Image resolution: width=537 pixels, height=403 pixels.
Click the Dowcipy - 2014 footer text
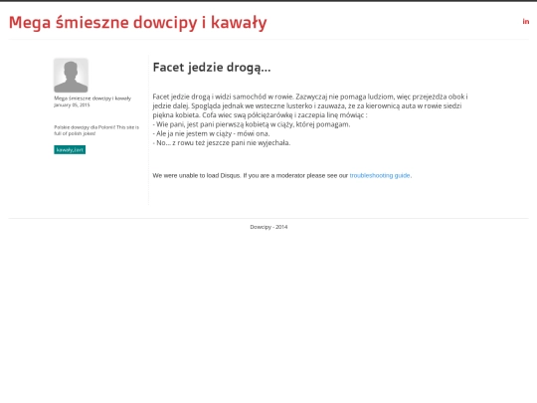tap(268, 227)
